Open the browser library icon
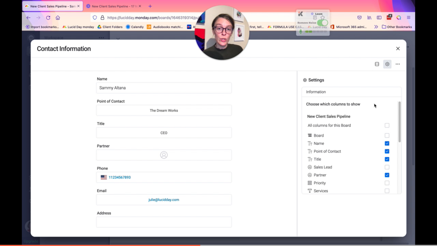 [x=369, y=18]
